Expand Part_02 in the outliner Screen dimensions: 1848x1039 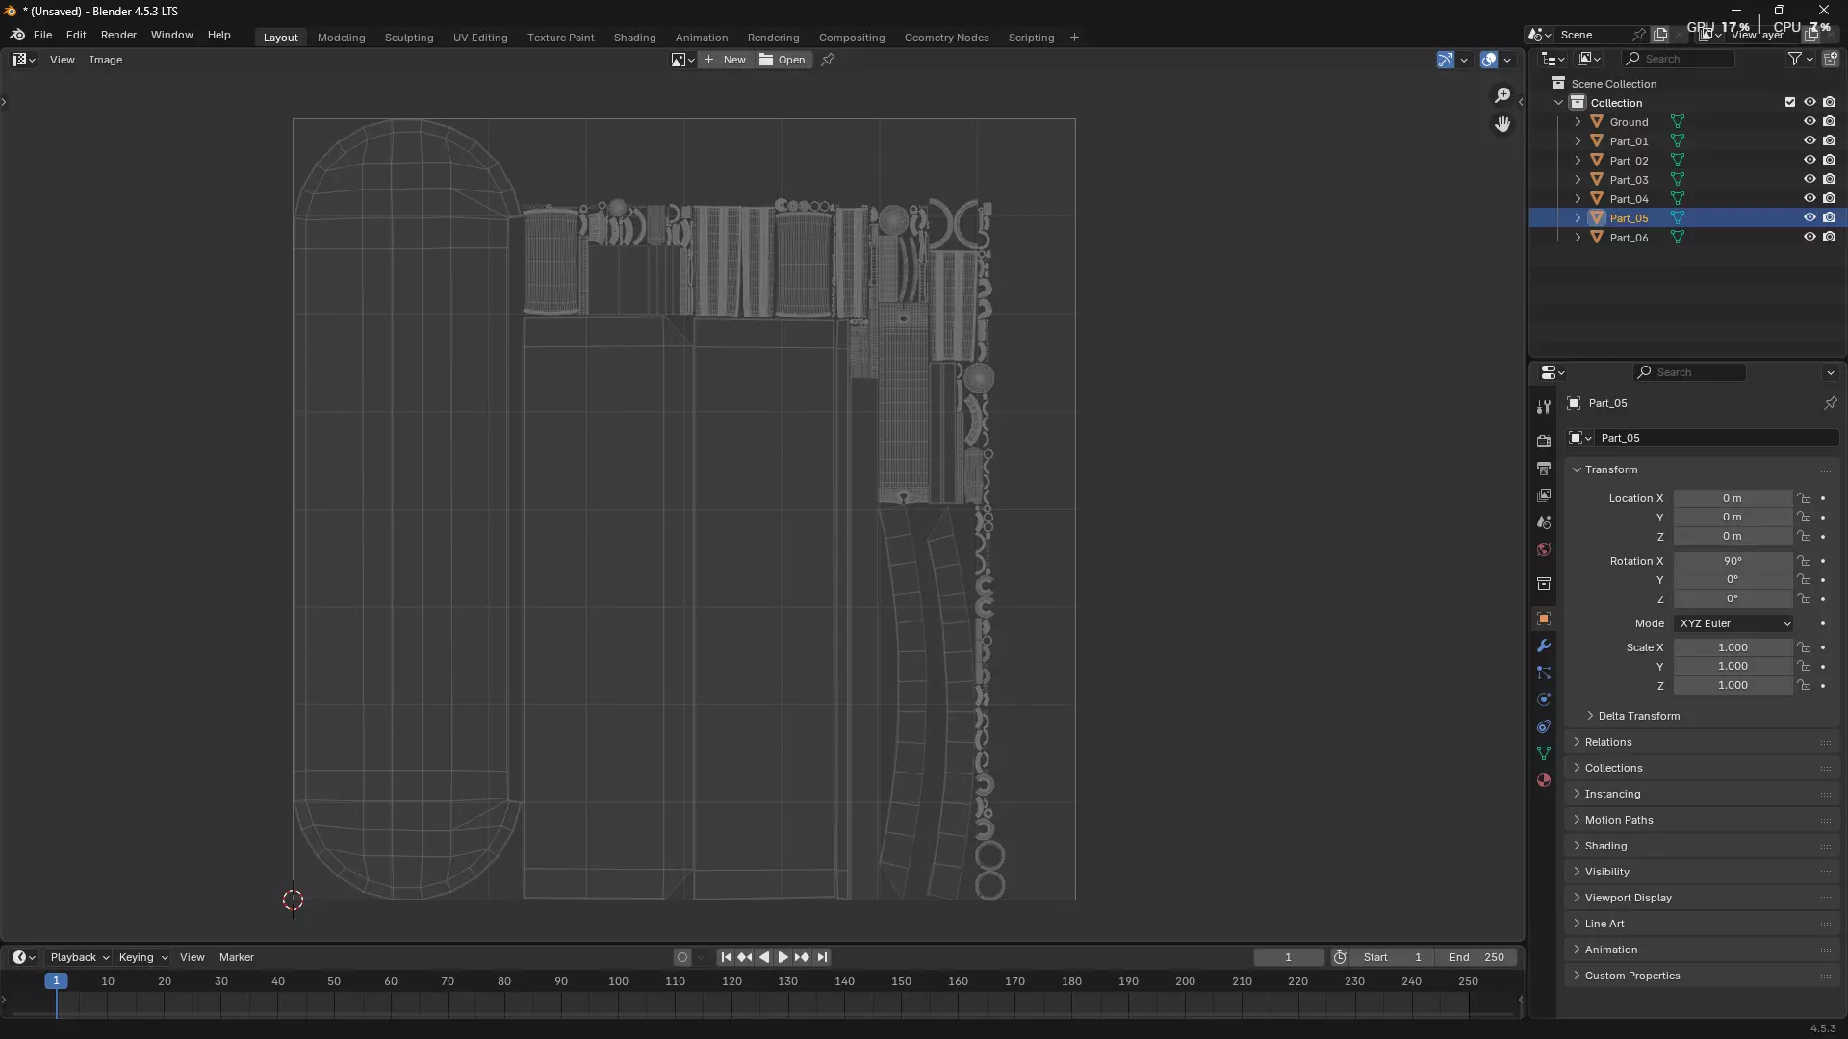(1578, 161)
